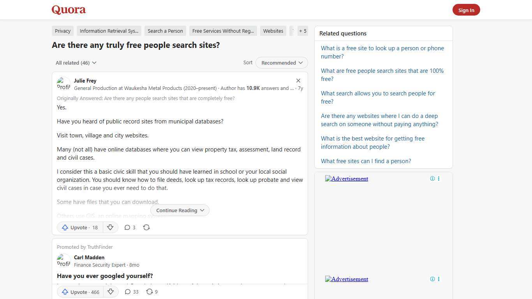Repost Julie Frey's answer
Image resolution: width=532 pixels, height=299 pixels.
pos(146,227)
